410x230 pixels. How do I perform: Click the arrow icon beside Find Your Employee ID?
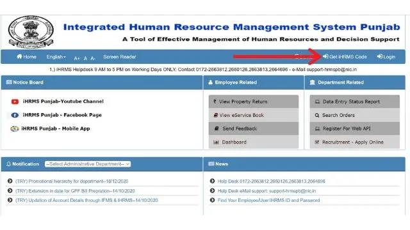coord(212,200)
